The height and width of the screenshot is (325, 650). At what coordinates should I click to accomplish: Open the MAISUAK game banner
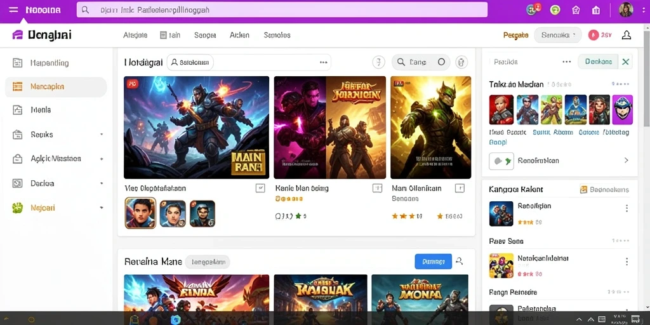click(321, 293)
